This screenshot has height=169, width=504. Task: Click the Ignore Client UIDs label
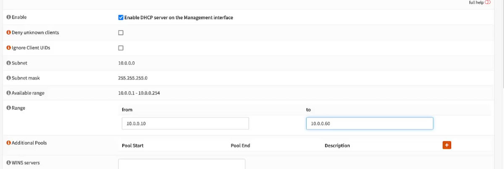(31, 48)
